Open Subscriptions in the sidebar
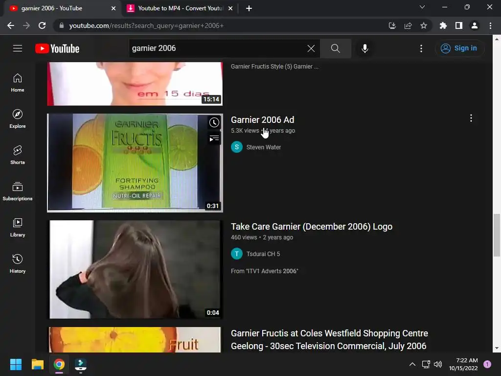 click(x=18, y=191)
